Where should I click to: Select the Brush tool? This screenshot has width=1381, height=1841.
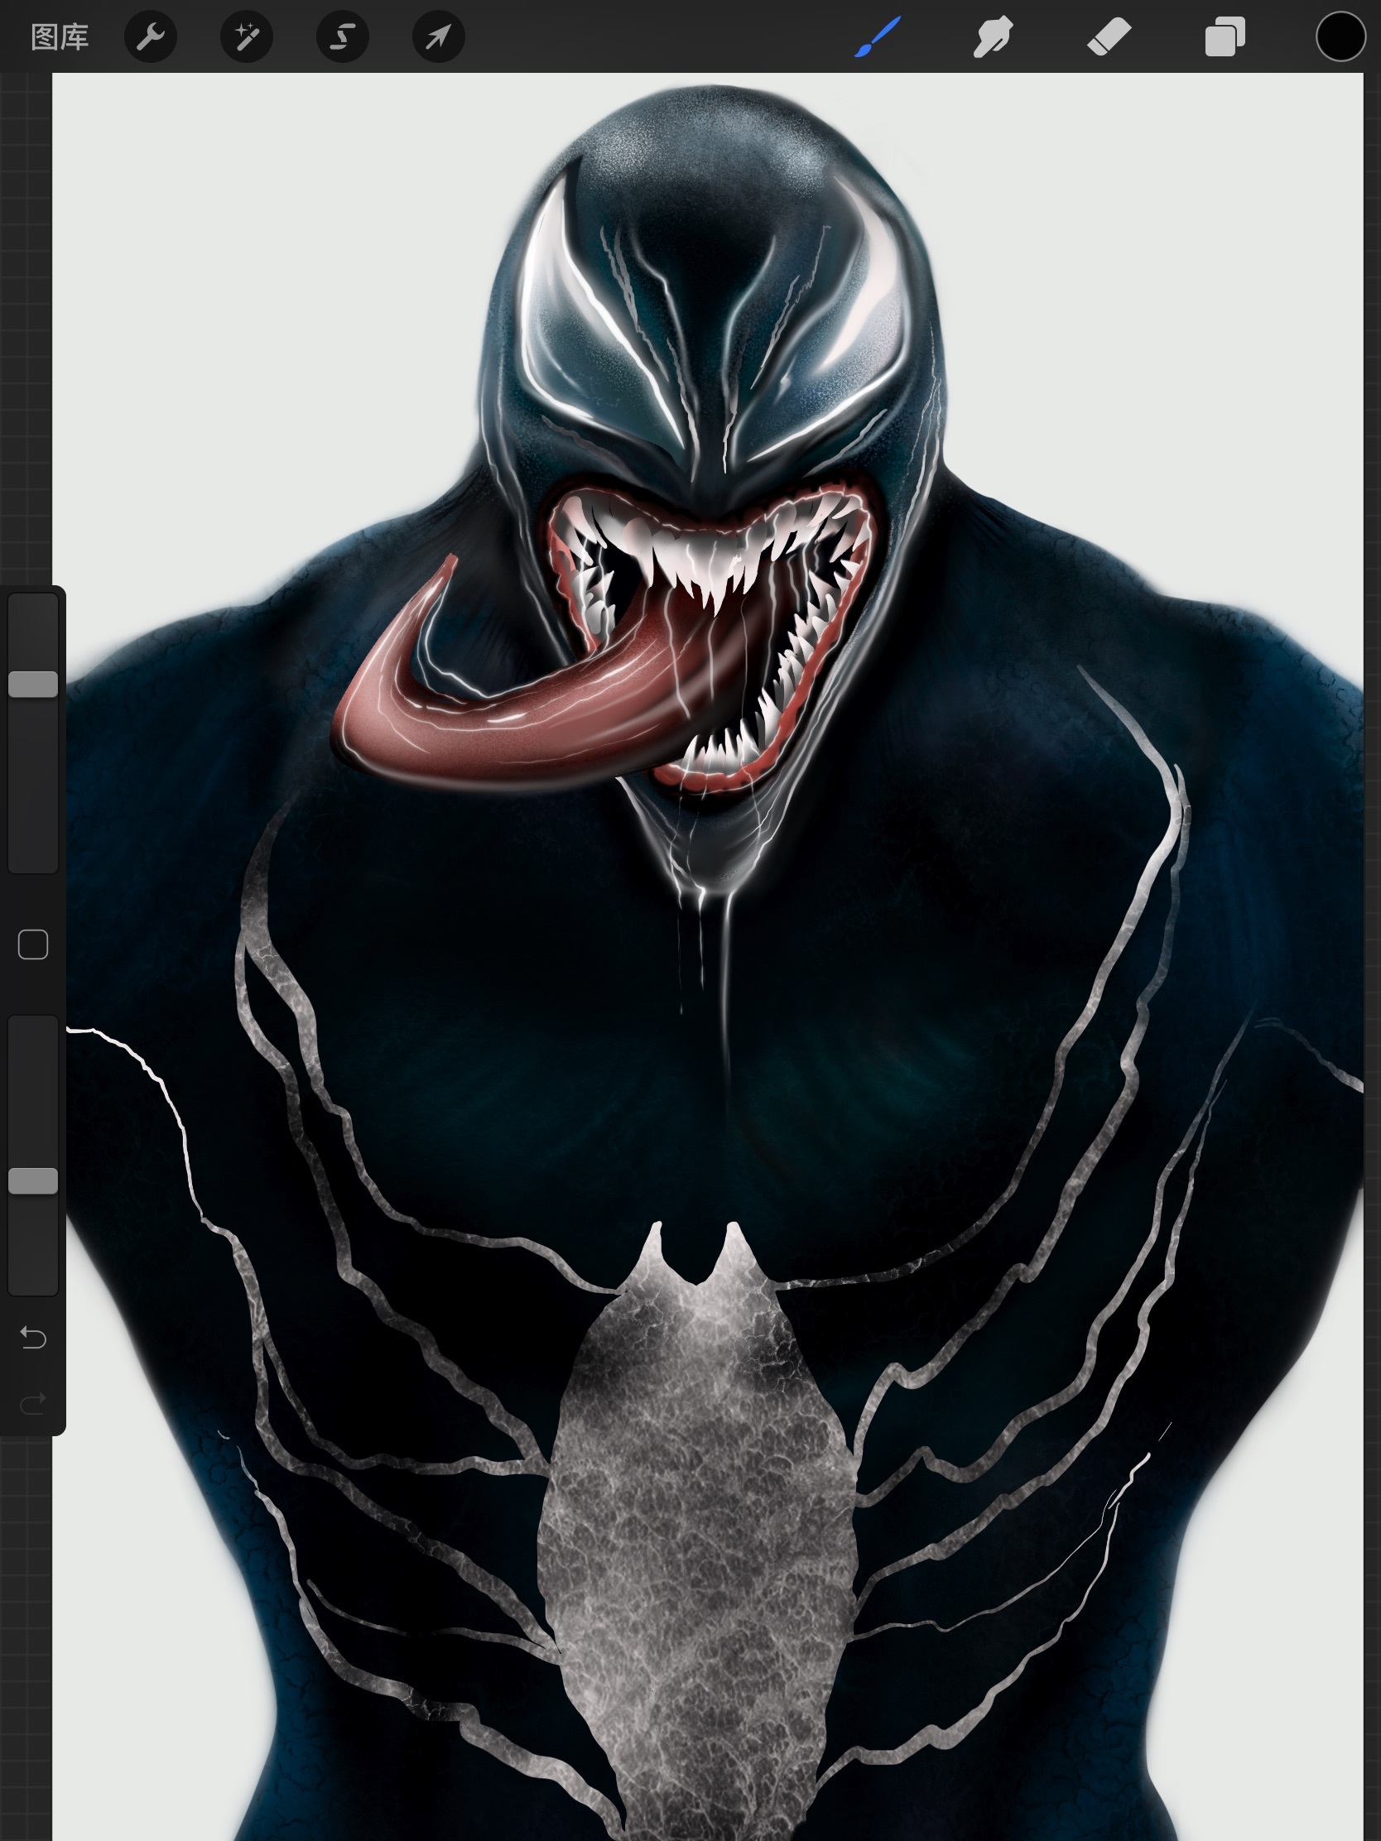point(878,36)
